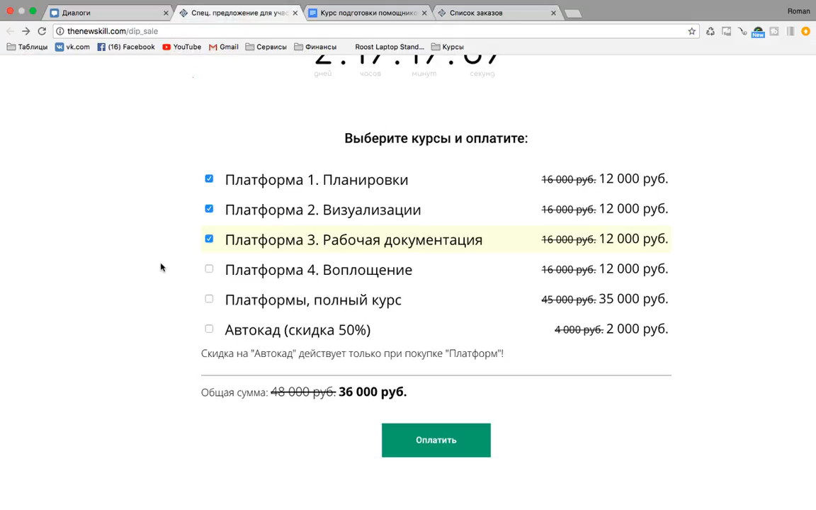This screenshot has height=510, width=816.
Task: Open the extension with New badge
Action: point(758,32)
